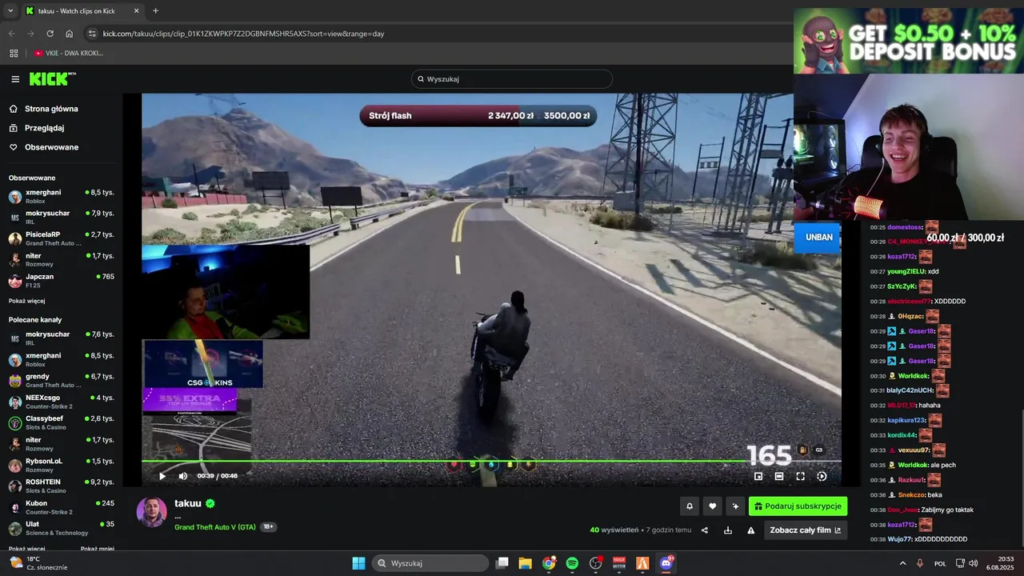1024x576 pixels.
Task: Reload the page
Action: click(x=50, y=34)
